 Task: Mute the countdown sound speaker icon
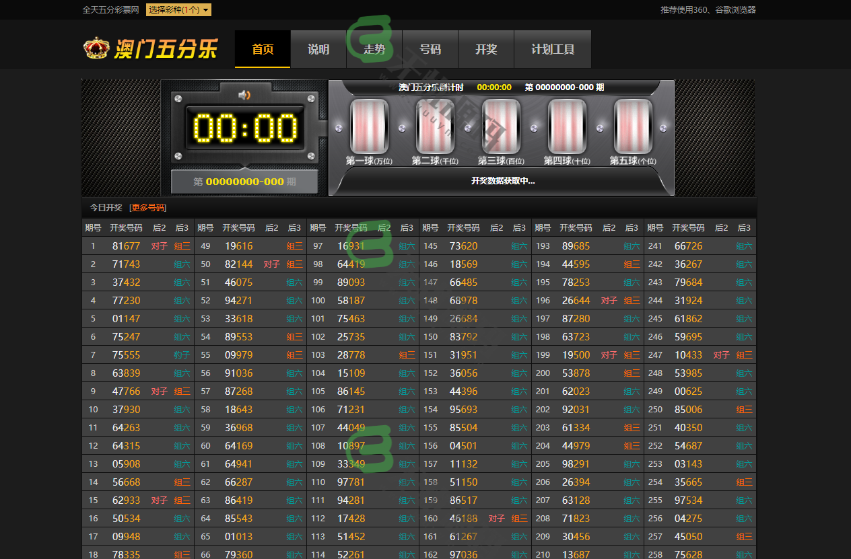[244, 95]
